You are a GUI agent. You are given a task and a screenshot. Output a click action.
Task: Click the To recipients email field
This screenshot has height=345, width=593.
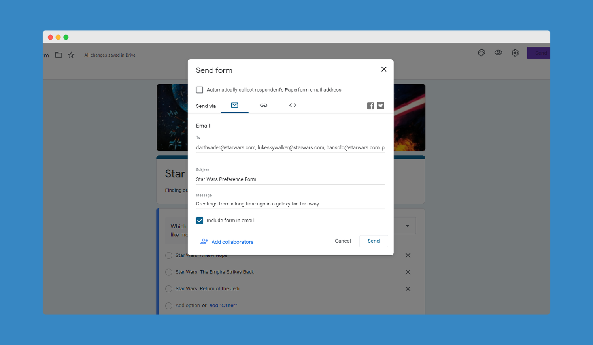click(290, 148)
